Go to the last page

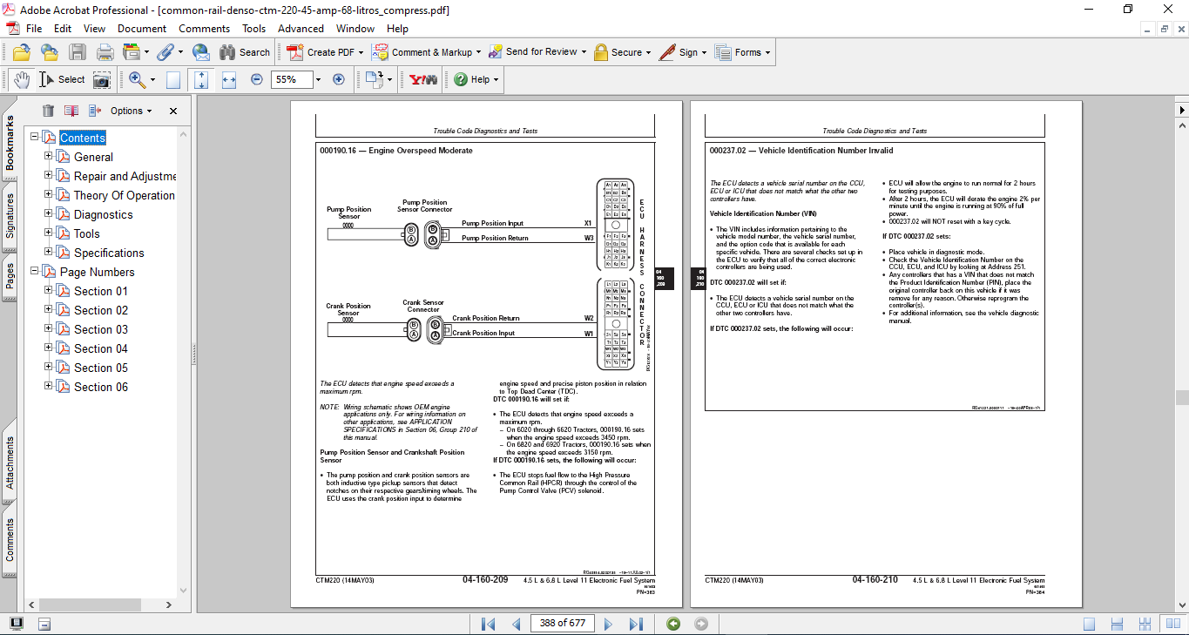click(x=636, y=624)
